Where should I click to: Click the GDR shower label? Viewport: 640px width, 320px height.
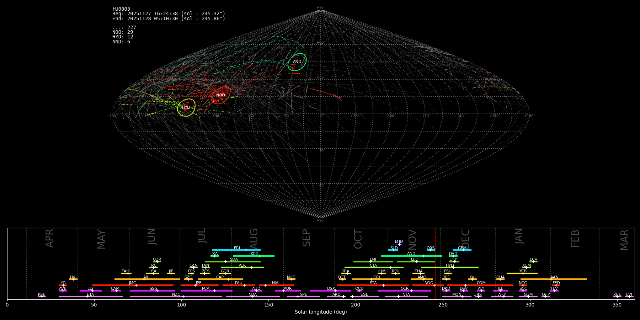(x=225, y=271)
